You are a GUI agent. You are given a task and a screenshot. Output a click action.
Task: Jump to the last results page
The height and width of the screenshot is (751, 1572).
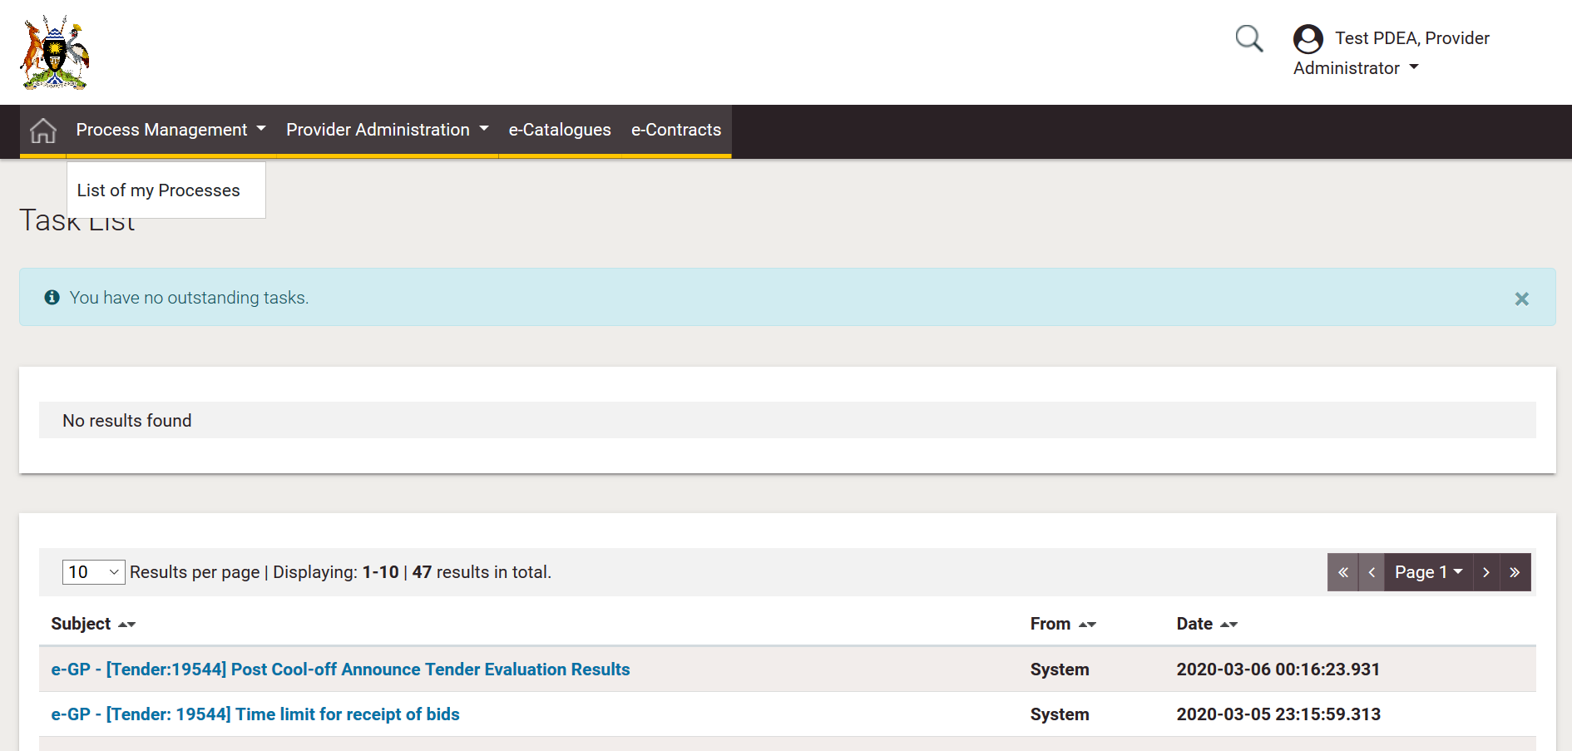[x=1515, y=572]
